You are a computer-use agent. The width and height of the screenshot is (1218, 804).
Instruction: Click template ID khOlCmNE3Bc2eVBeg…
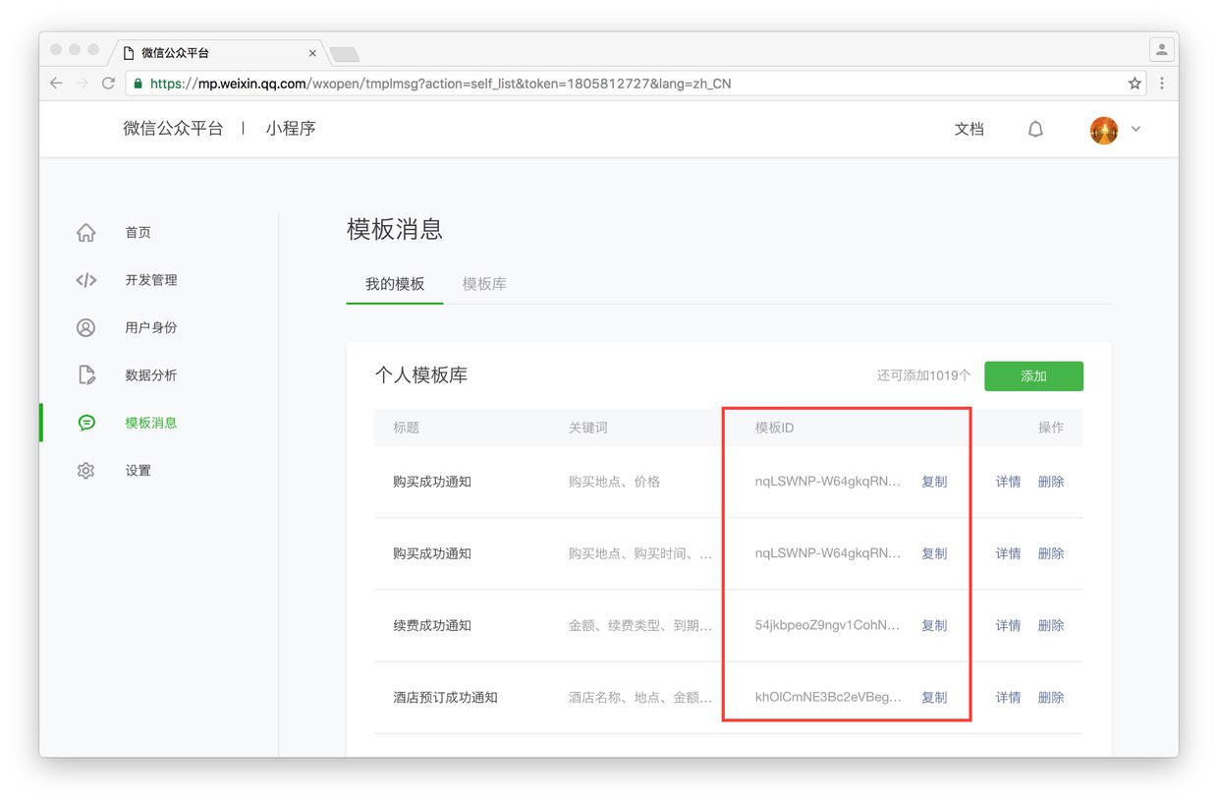click(828, 697)
